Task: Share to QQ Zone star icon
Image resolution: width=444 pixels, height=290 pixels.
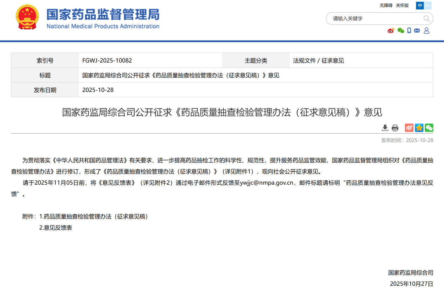Action: click(x=419, y=128)
